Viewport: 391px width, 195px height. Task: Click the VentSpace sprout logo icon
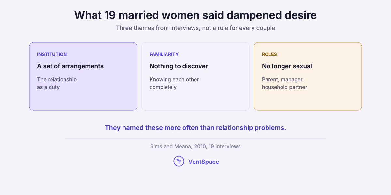coord(179,161)
